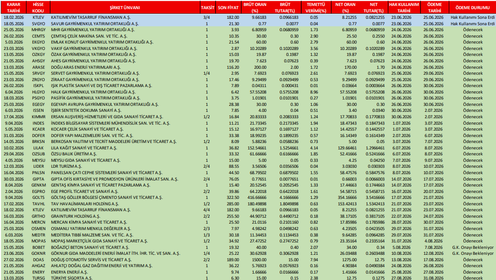Click the HİSSE KODU column header

pos(38,8)
